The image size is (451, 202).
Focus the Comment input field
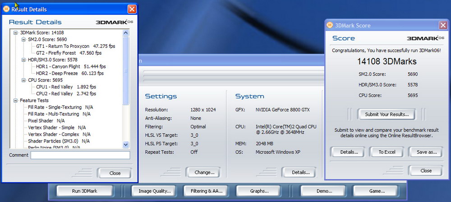80,156
